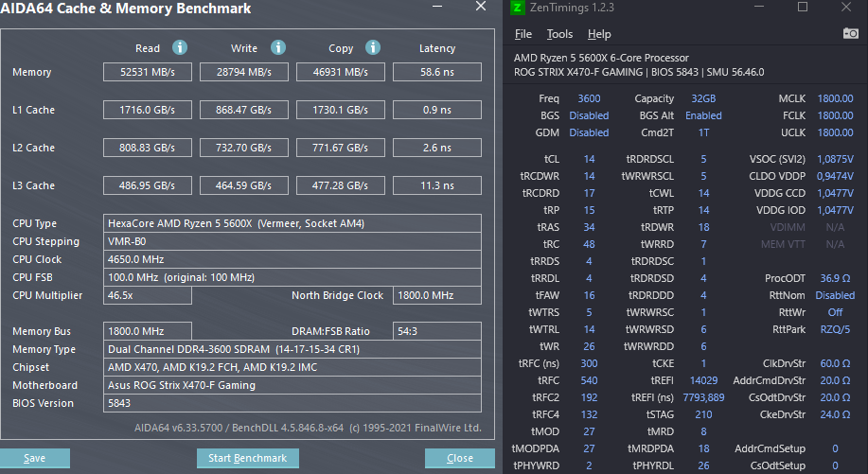This screenshot has width=868, height=474.
Task: Click the CLDO VDDP value 0,9474V
Action: [835, 176]
